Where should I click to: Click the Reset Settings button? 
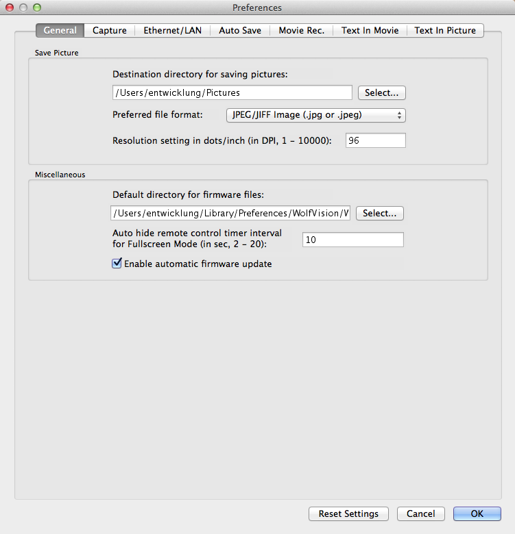pos(348,513)
